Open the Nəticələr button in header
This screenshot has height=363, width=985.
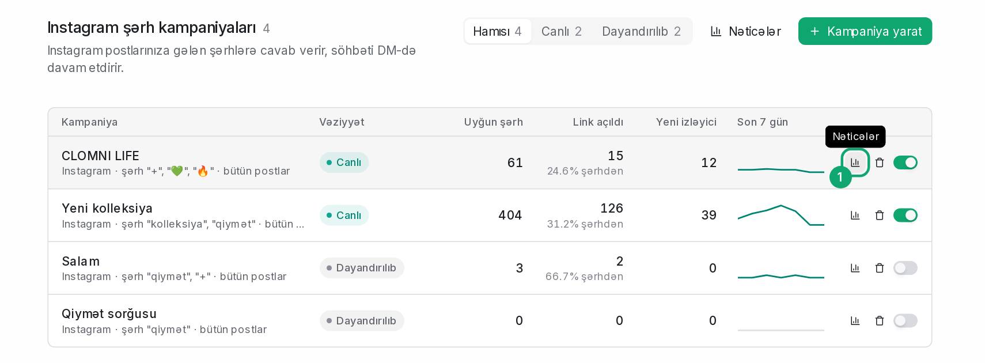pyautogui.click(x=745, y=31)
